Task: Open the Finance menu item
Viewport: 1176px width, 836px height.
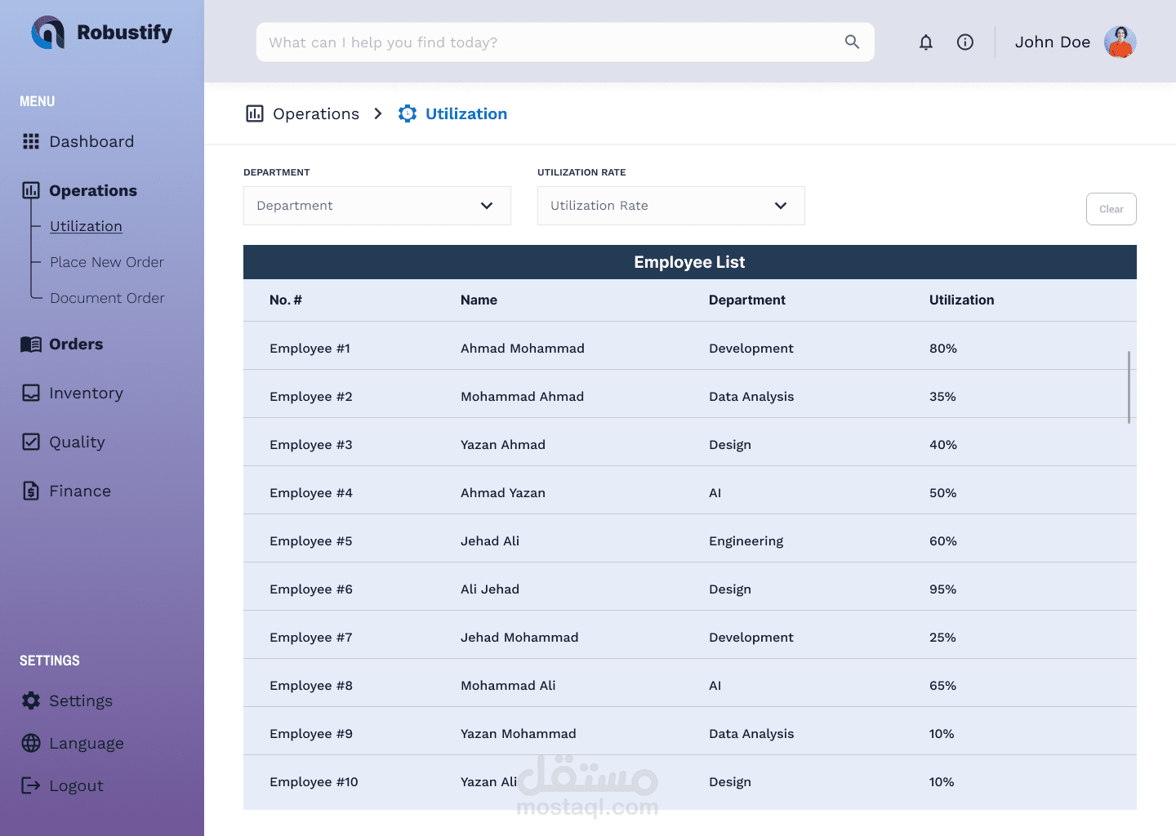Action: point(80,491)
